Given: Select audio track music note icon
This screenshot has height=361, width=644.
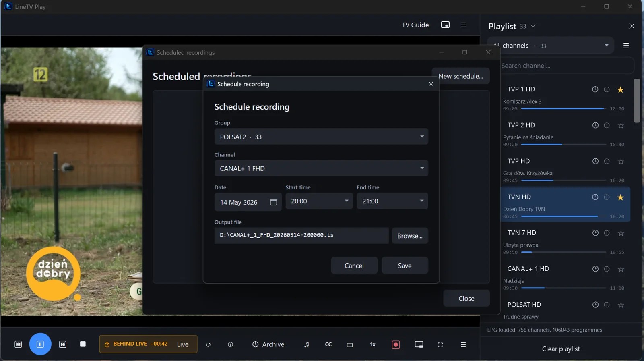Looking at the screenshot, I should coord(307,344).
